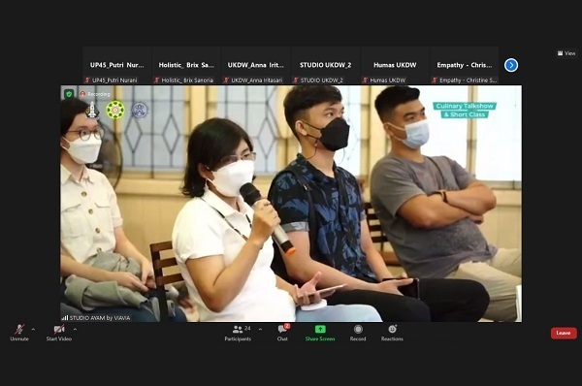Select the Holistic_Brix Sanoria thumbnail
582x386 pixels.
click(x=186, y=65)
